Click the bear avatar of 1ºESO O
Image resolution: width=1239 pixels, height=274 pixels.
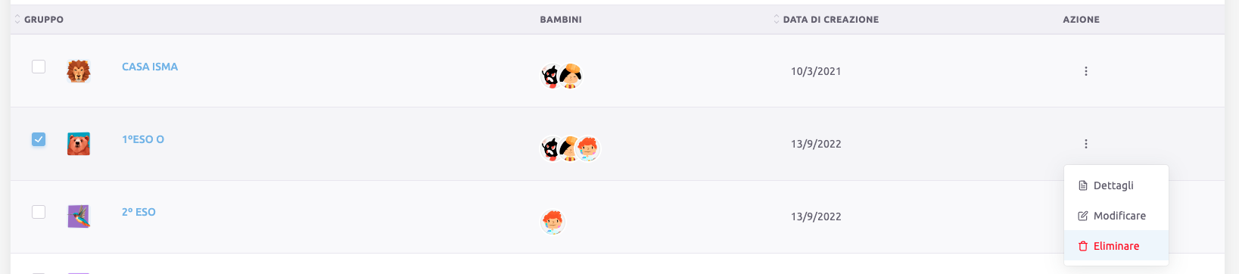[79, 144]
